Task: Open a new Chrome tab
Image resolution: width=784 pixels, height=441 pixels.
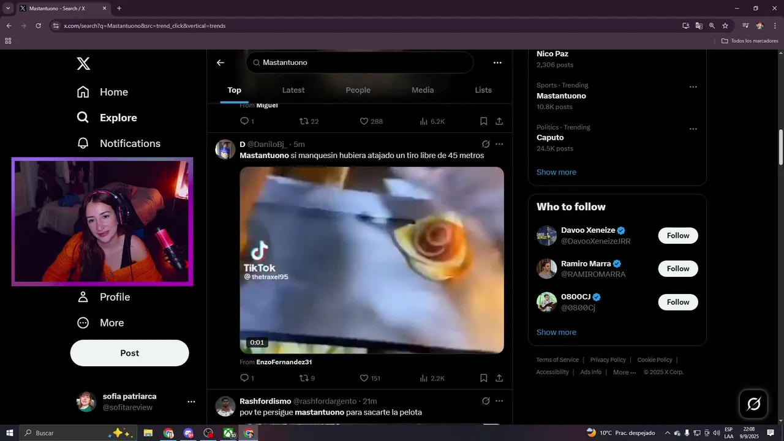Action: pyautogui.click(x=119, y=9)
